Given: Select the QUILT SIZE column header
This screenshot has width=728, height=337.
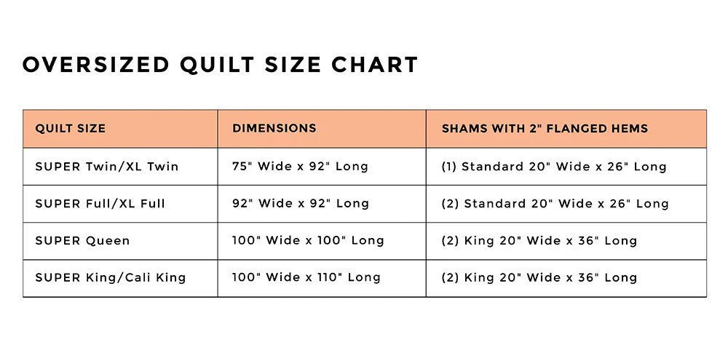Looking at the screenshot, I should (x=71, y=129).
